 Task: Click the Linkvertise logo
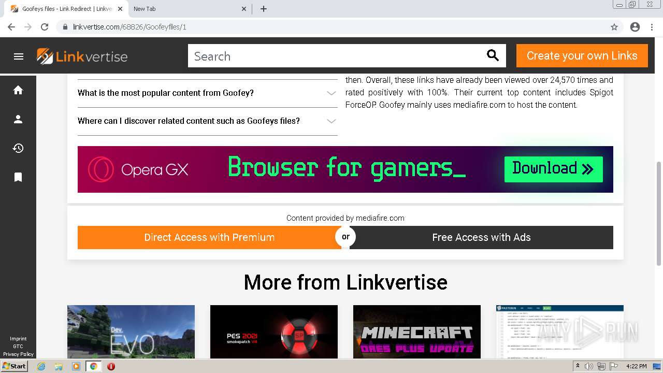pos(82,56)
